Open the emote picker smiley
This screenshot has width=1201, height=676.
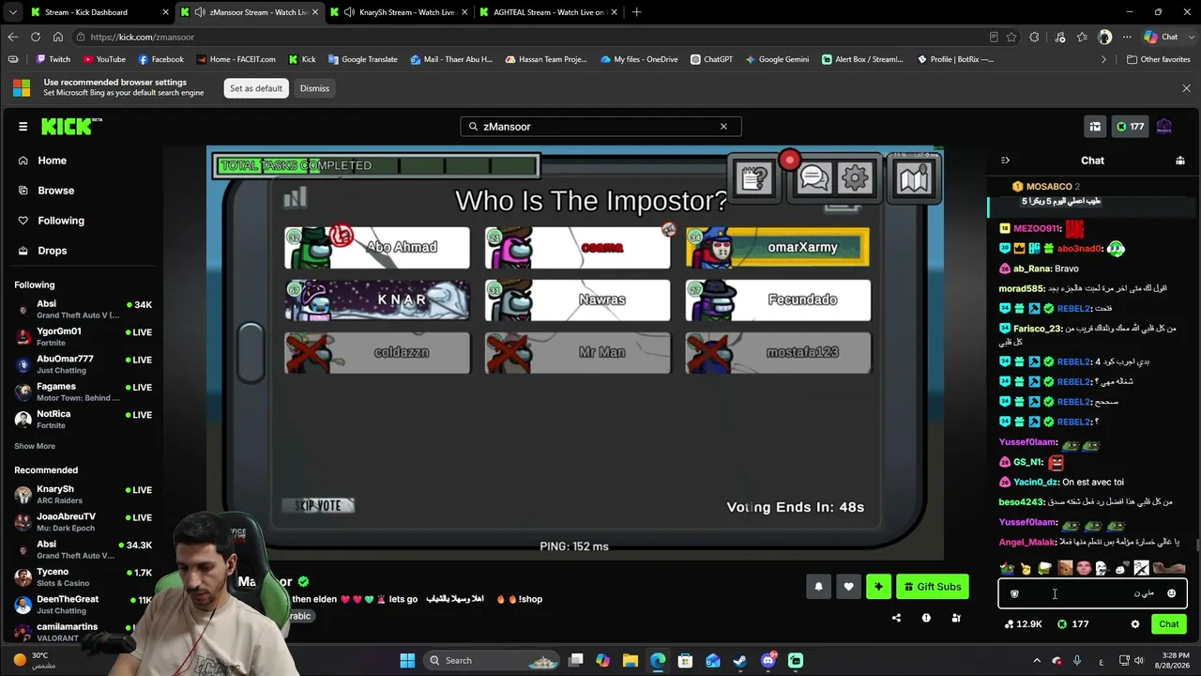coord(1171,593)
